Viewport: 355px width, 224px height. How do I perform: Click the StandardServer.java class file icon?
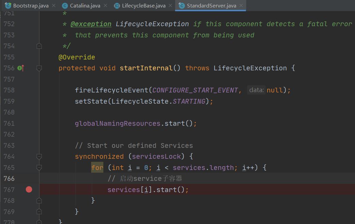[182, 5]
